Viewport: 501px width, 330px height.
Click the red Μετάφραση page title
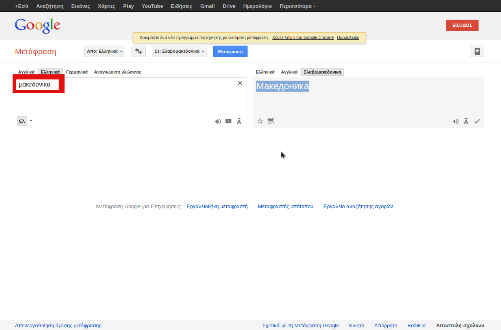coord(35,52)
